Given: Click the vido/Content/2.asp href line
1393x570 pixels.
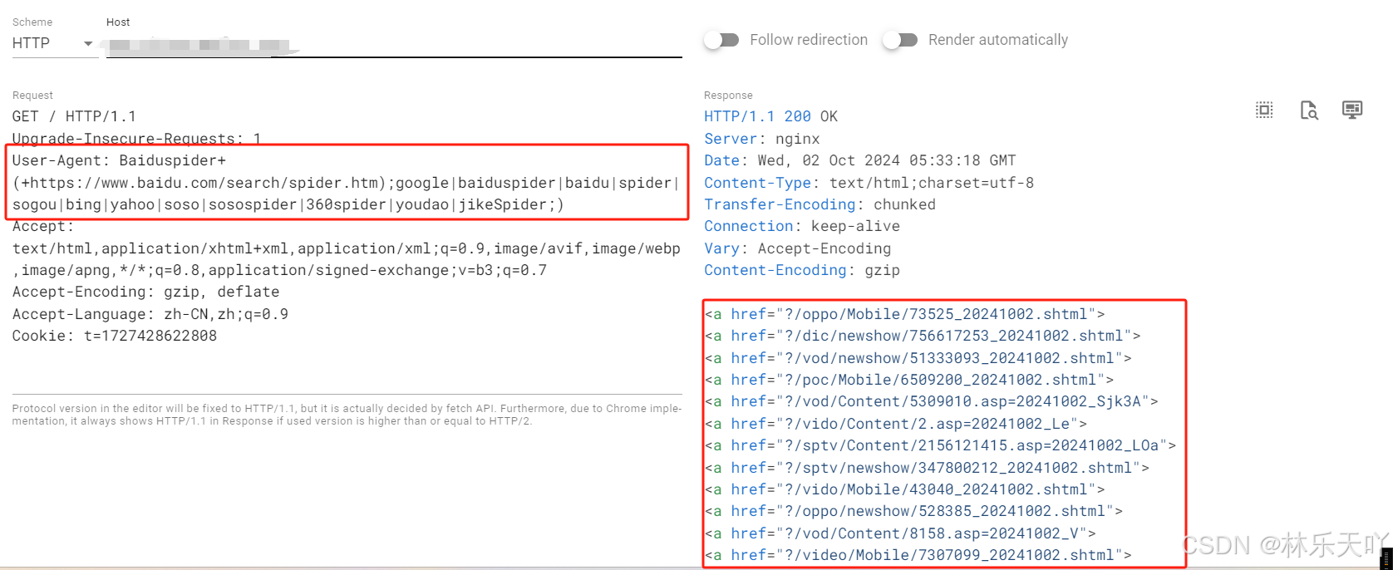Looking at the screenshot, I should point(896,424).
